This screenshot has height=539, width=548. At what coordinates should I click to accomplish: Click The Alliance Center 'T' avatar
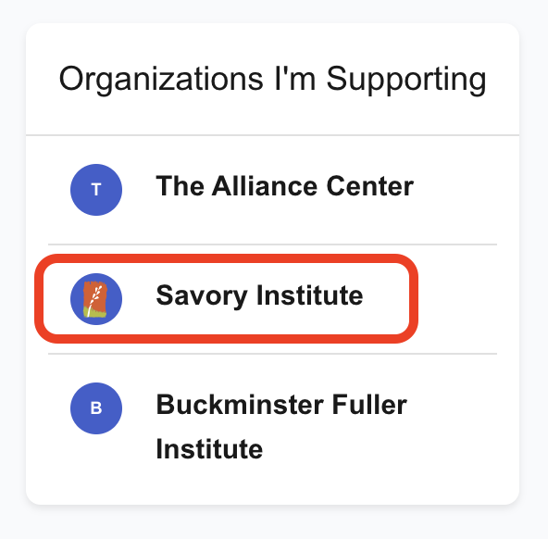[96, 190]
